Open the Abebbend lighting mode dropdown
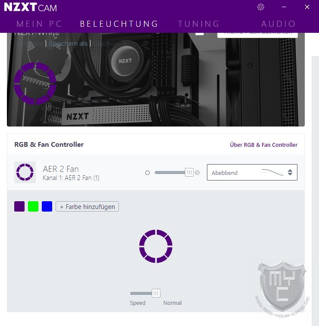The image size is (319, 326). pos(252,172)
